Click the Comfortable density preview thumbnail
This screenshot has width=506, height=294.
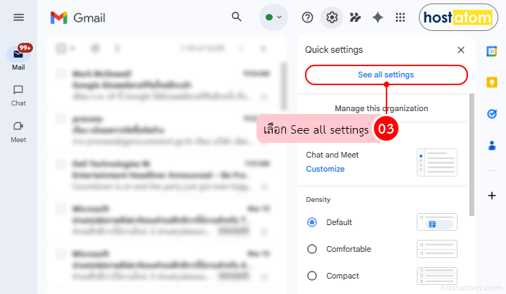click(x=437, y=249)
